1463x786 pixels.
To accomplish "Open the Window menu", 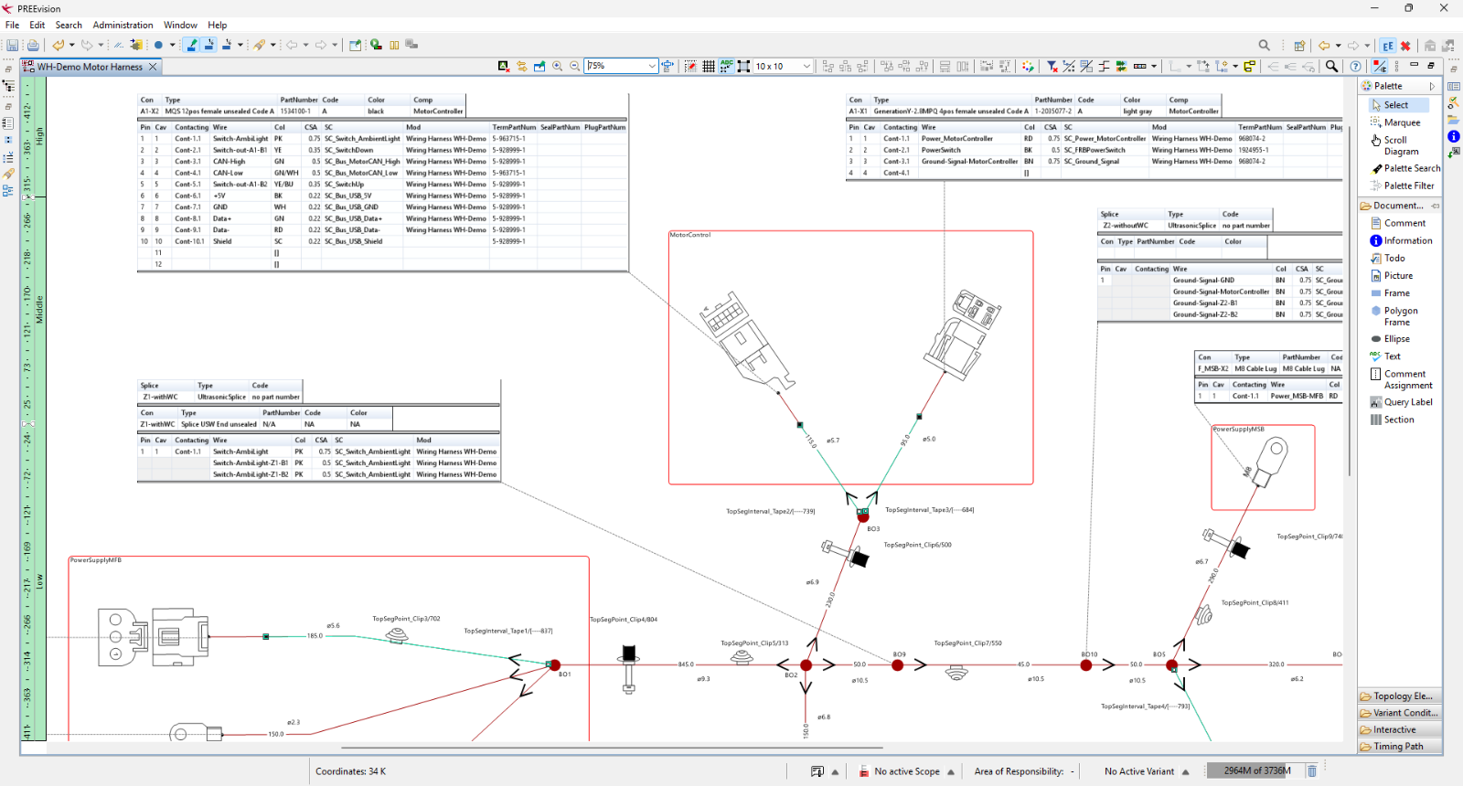I will tap(180, 25).
